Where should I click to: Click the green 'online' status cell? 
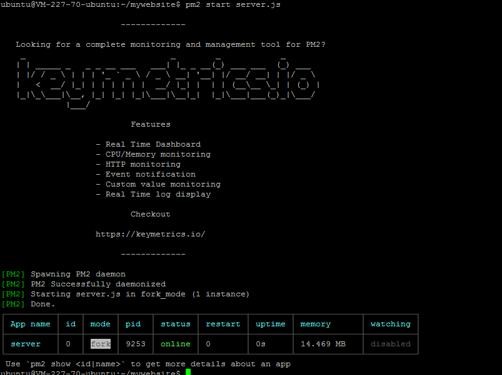click(176, 344)
